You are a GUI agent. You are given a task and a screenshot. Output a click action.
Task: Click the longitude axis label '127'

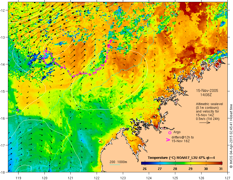click(227, 178)
